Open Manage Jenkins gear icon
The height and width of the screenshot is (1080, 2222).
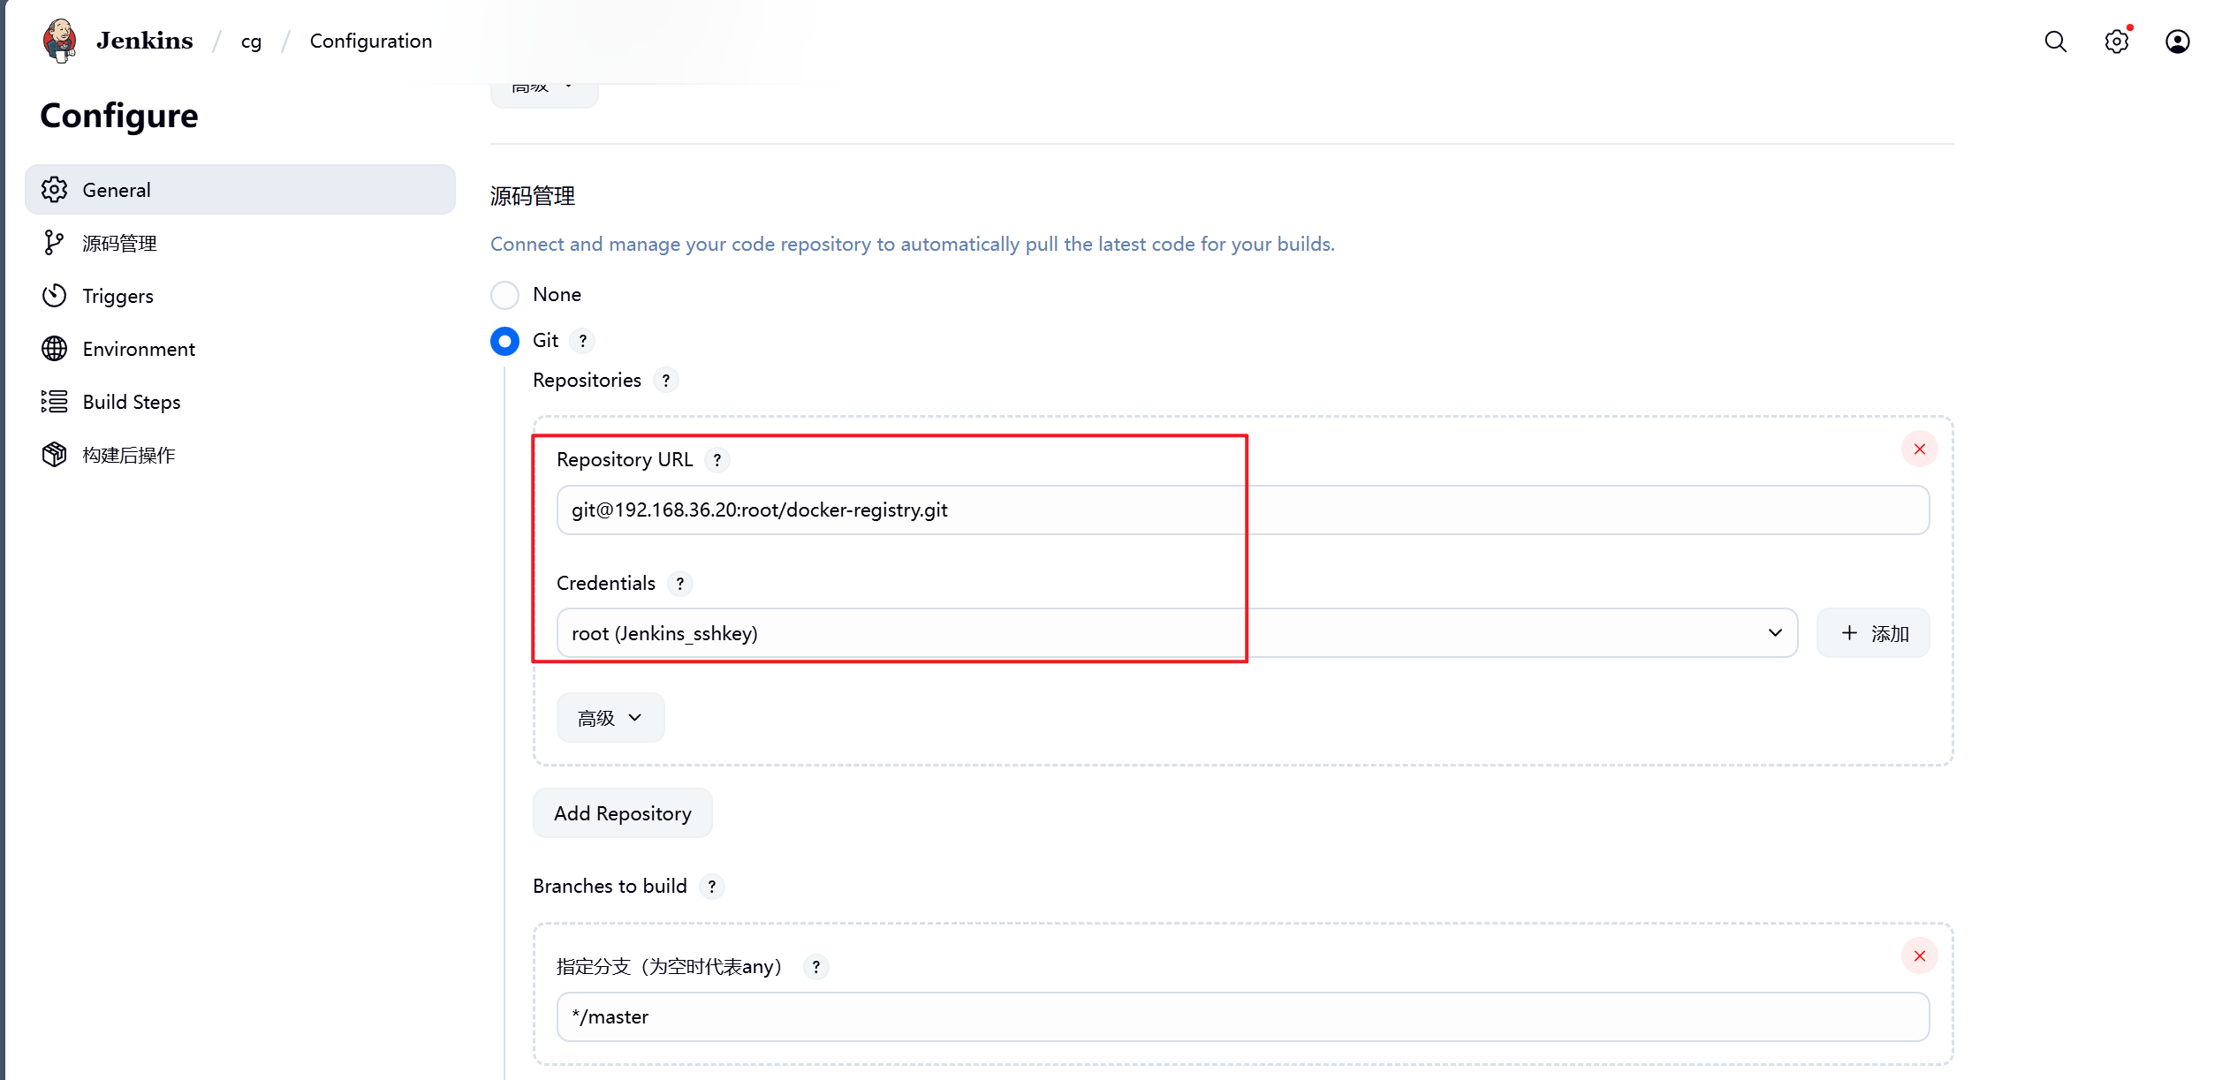click(2116, 42)
